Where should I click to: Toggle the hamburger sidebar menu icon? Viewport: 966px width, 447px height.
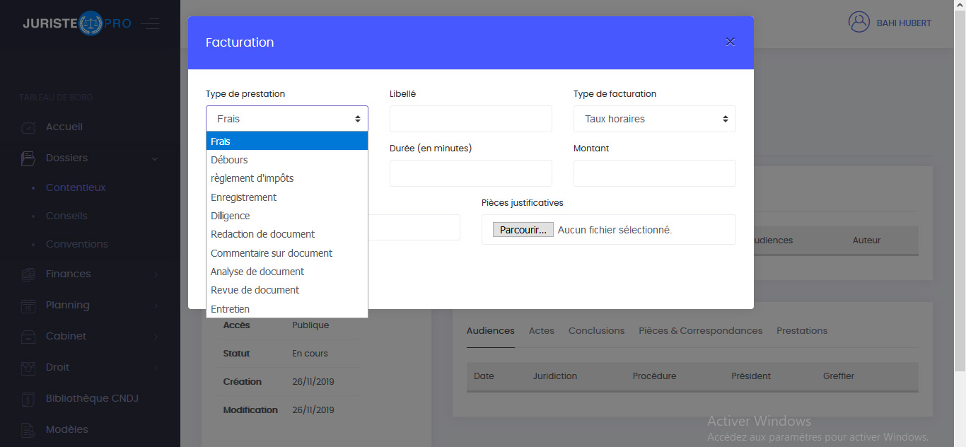[150, 23]
